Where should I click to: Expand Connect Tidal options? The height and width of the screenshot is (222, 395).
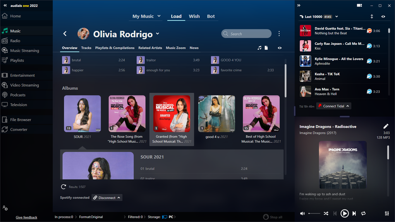pyautogui.click(x=348, y=106)
